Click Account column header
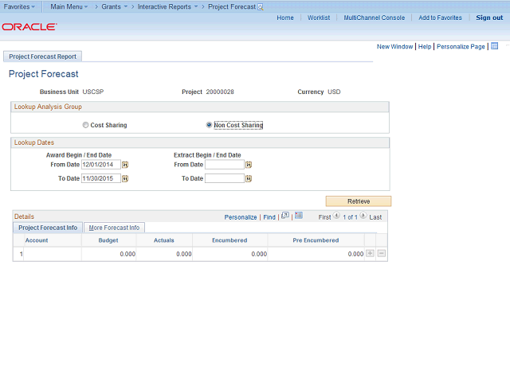 coord(37,240)
